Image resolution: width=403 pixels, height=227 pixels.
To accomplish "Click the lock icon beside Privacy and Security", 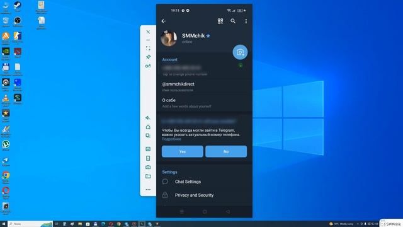I will [165, 195].
